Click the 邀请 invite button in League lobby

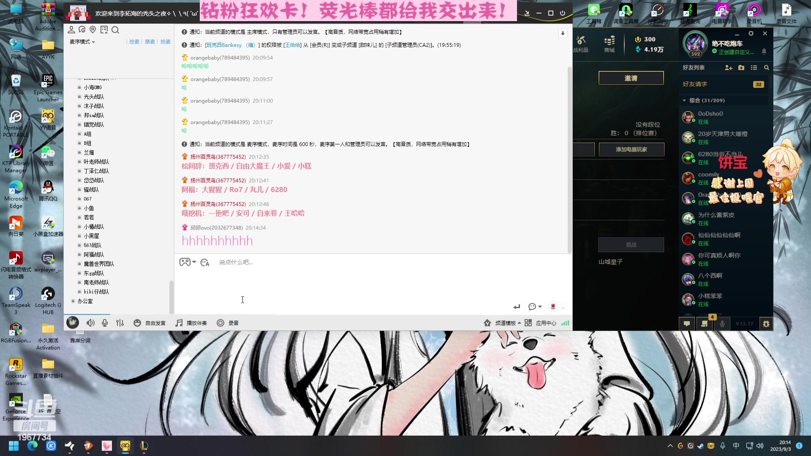(631, 78)
